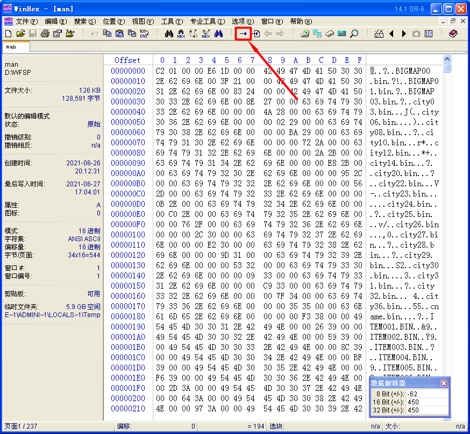
Task: Click the previous-position left triangle icon
Action: point(391,34)
